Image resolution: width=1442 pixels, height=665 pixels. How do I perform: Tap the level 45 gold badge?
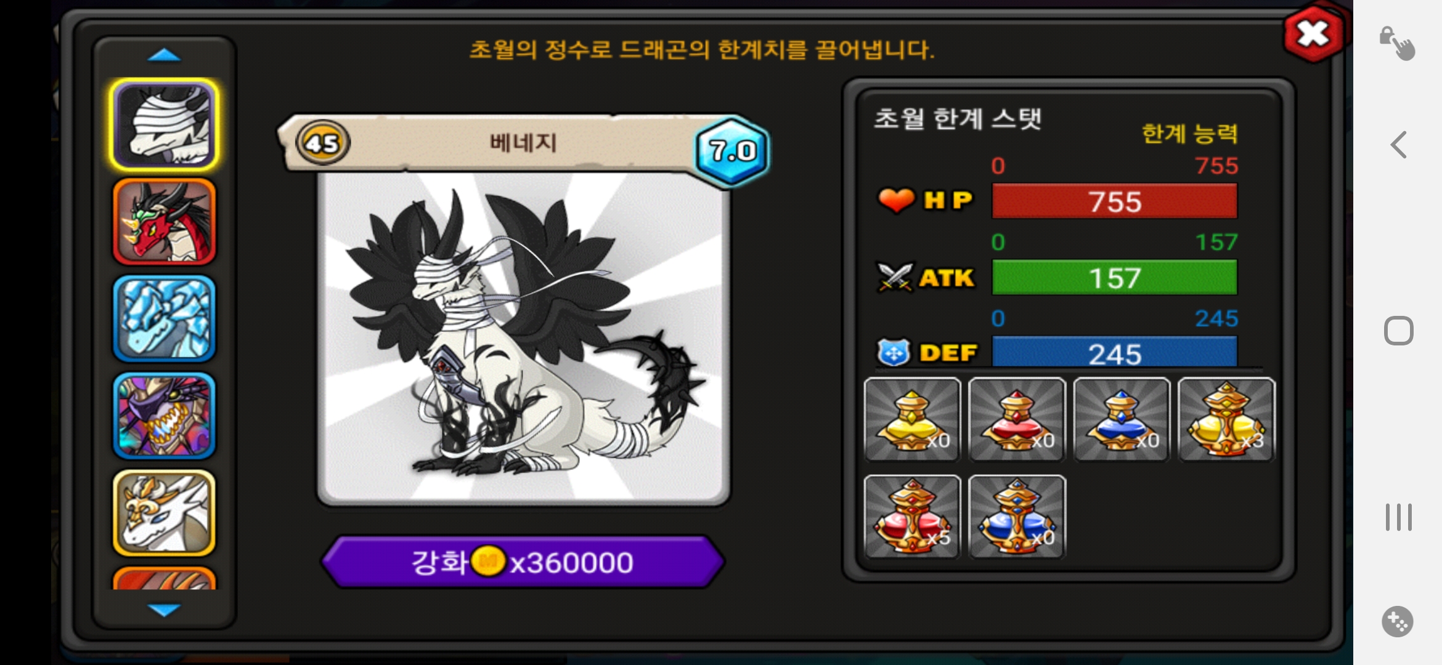coord(322,143)
